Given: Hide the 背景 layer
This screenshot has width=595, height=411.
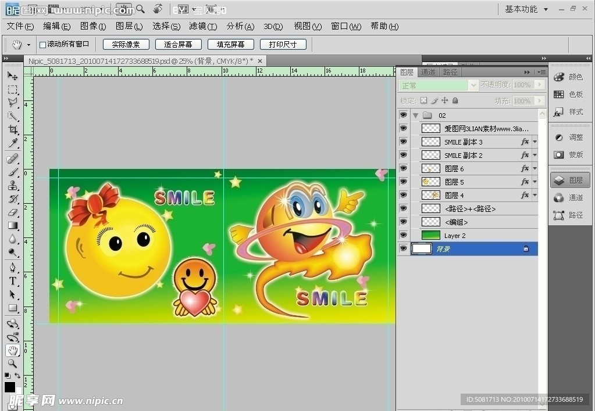Looking at the screenshot, I should point(404,248).
